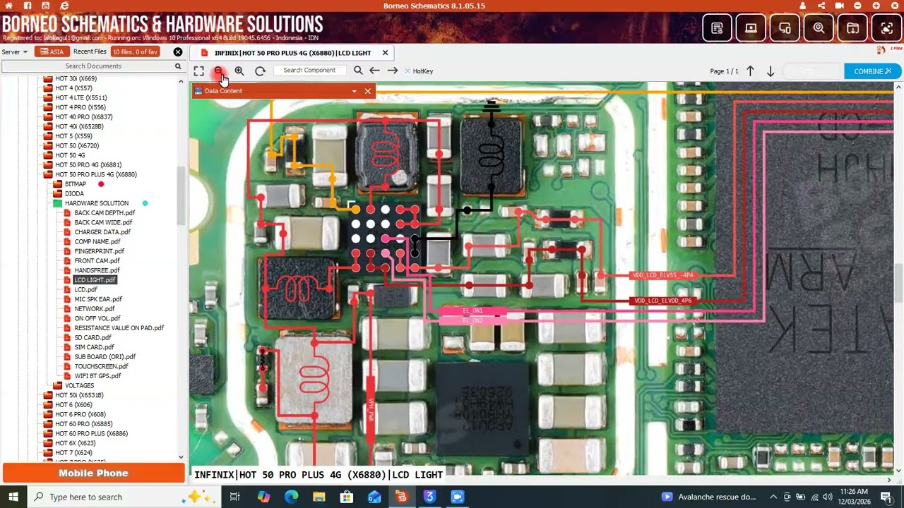
Task: Expand the HOT 50 PRO 4G (X6881) folder
Action: click(49, 165)
